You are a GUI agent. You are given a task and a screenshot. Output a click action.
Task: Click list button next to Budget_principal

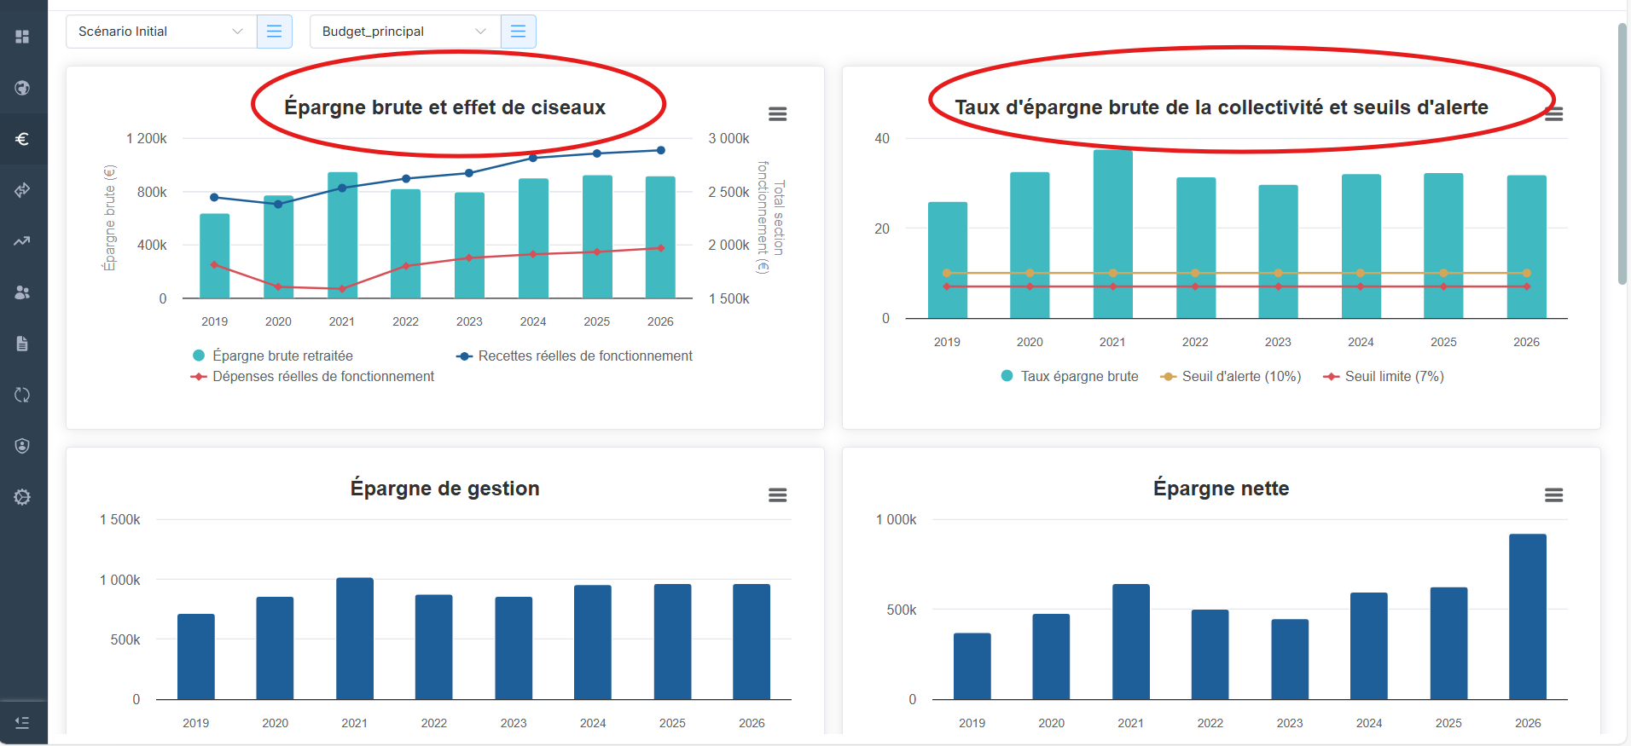(519, 32)
